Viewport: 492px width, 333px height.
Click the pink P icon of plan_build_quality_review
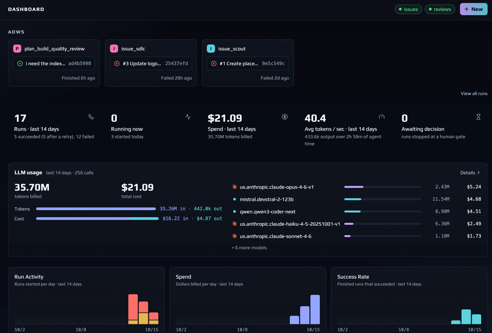[17, 49]
